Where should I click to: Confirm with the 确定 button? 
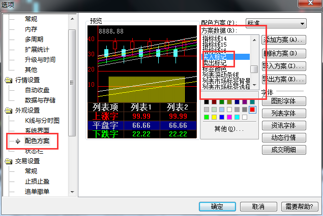click(217, 206)
